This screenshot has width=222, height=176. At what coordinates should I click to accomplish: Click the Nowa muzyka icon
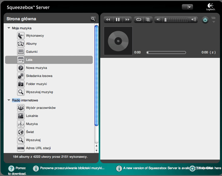tap(21, 68)
